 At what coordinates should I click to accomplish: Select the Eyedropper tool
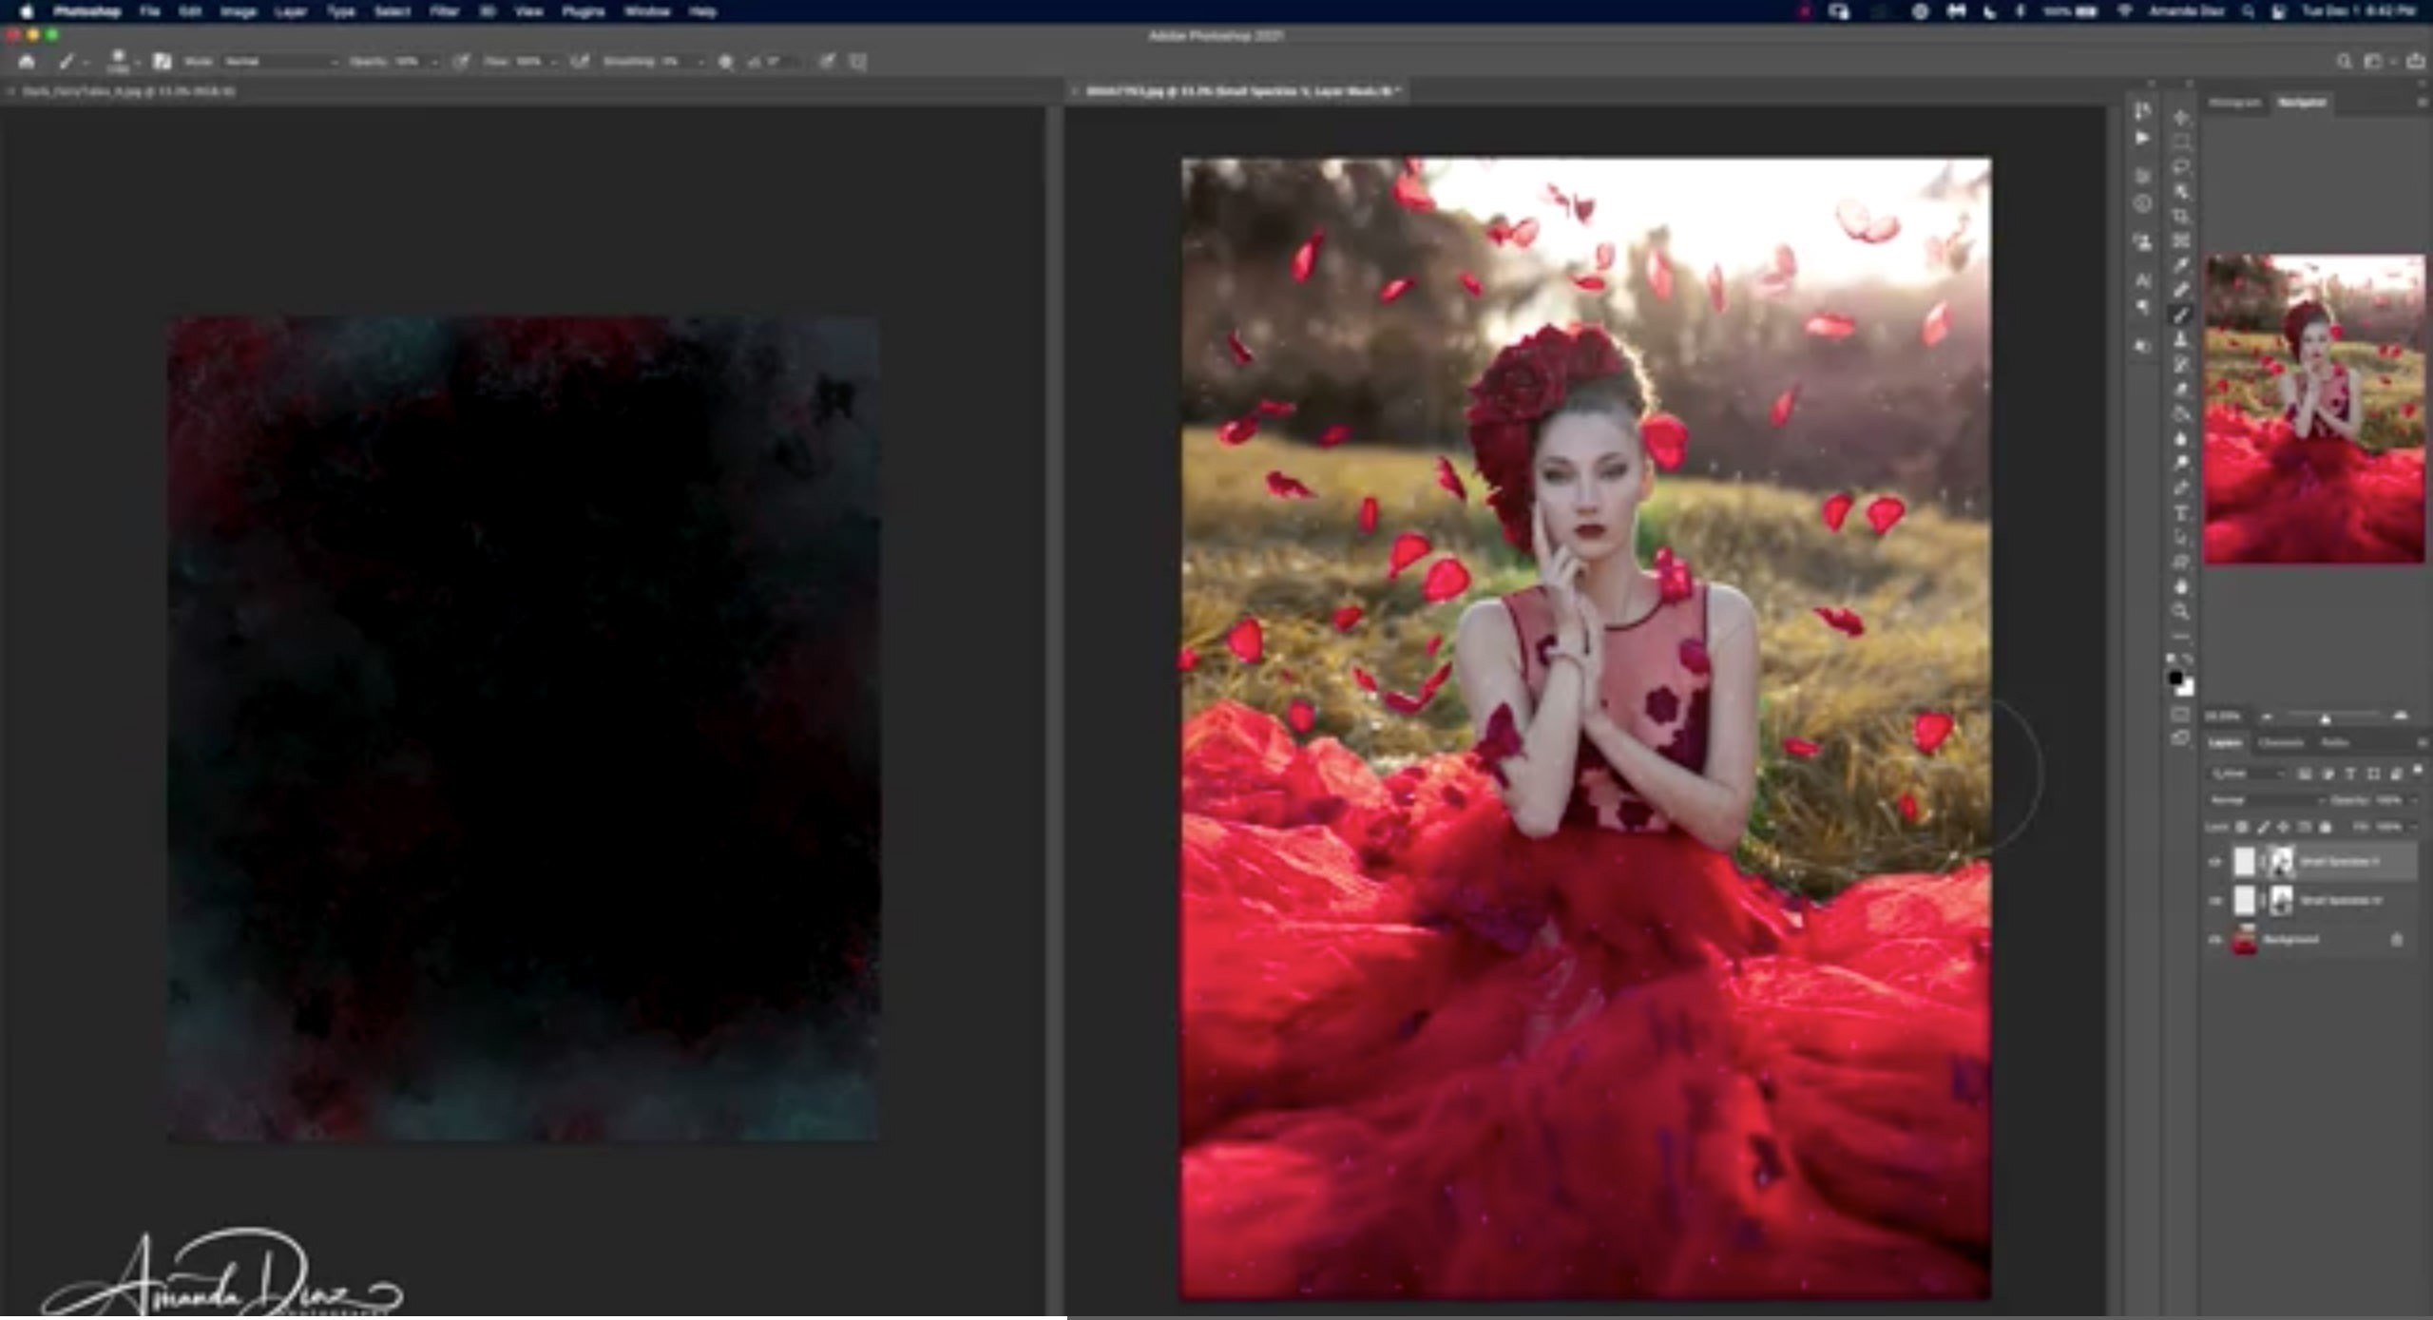[2181, 265]
